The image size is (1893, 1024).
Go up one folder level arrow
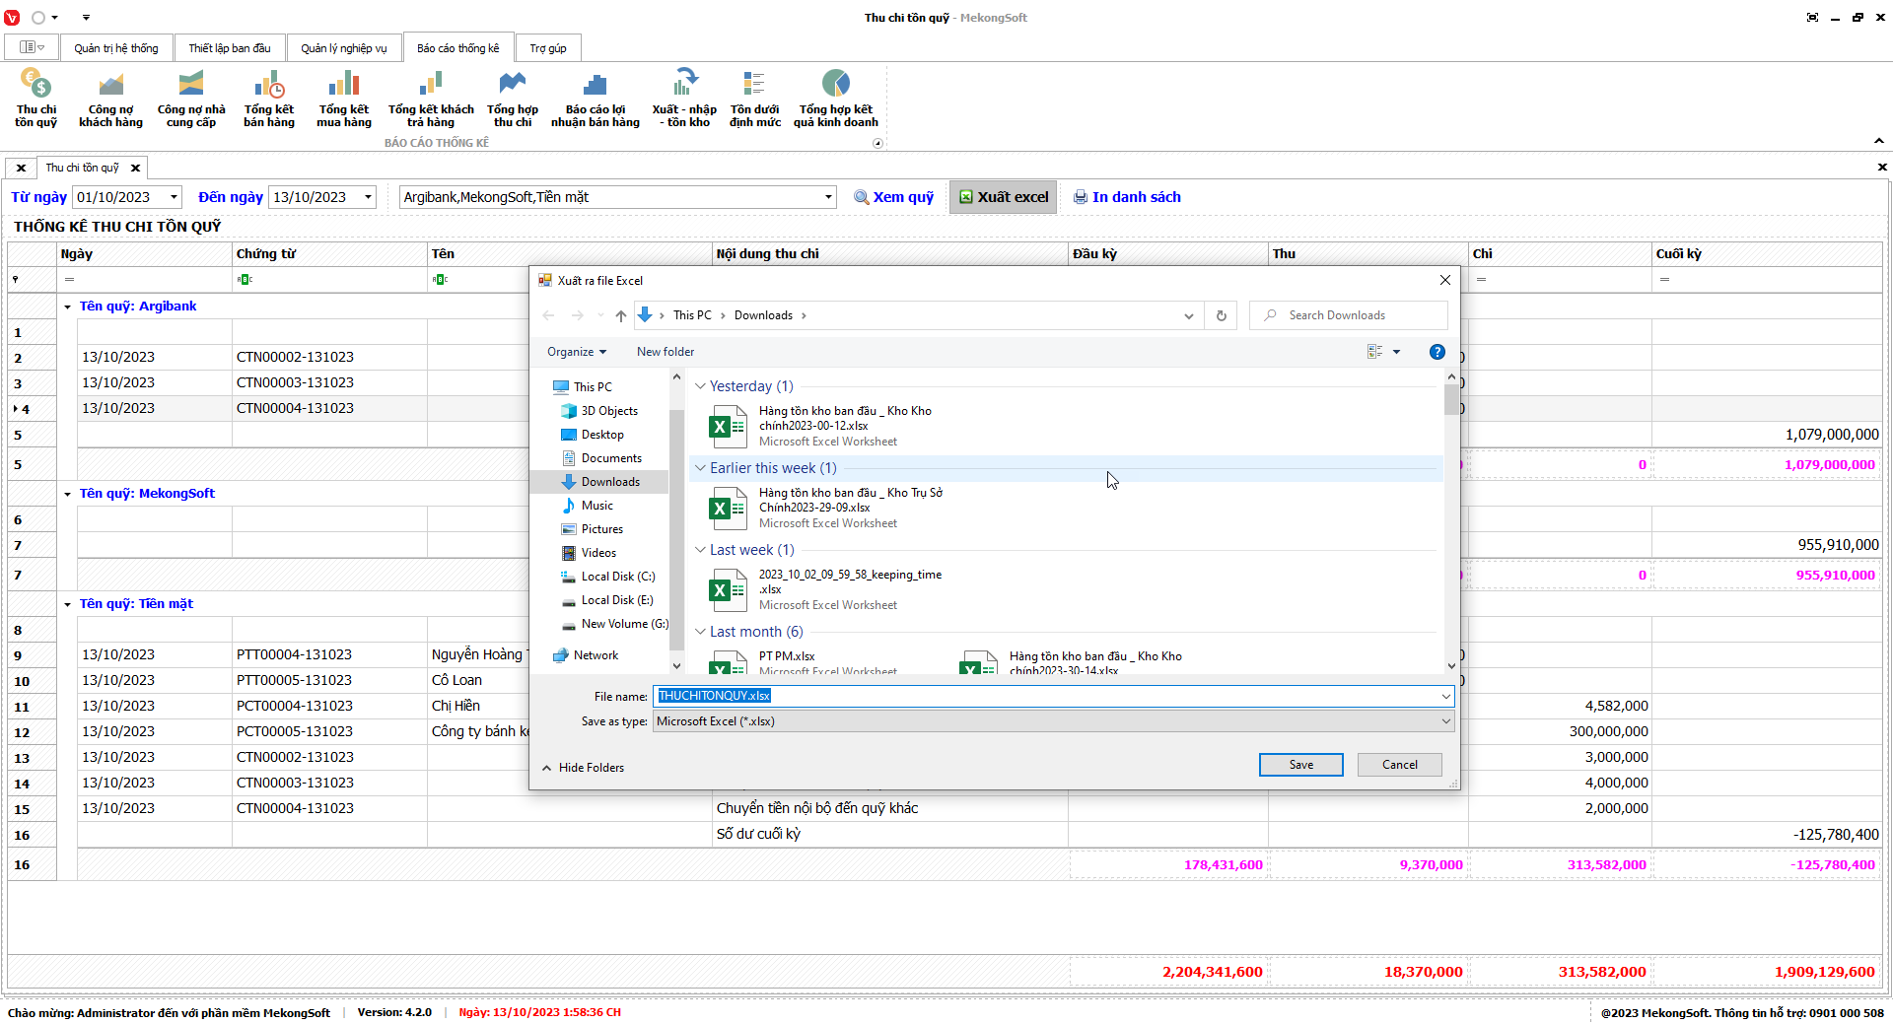pos(620,315)
